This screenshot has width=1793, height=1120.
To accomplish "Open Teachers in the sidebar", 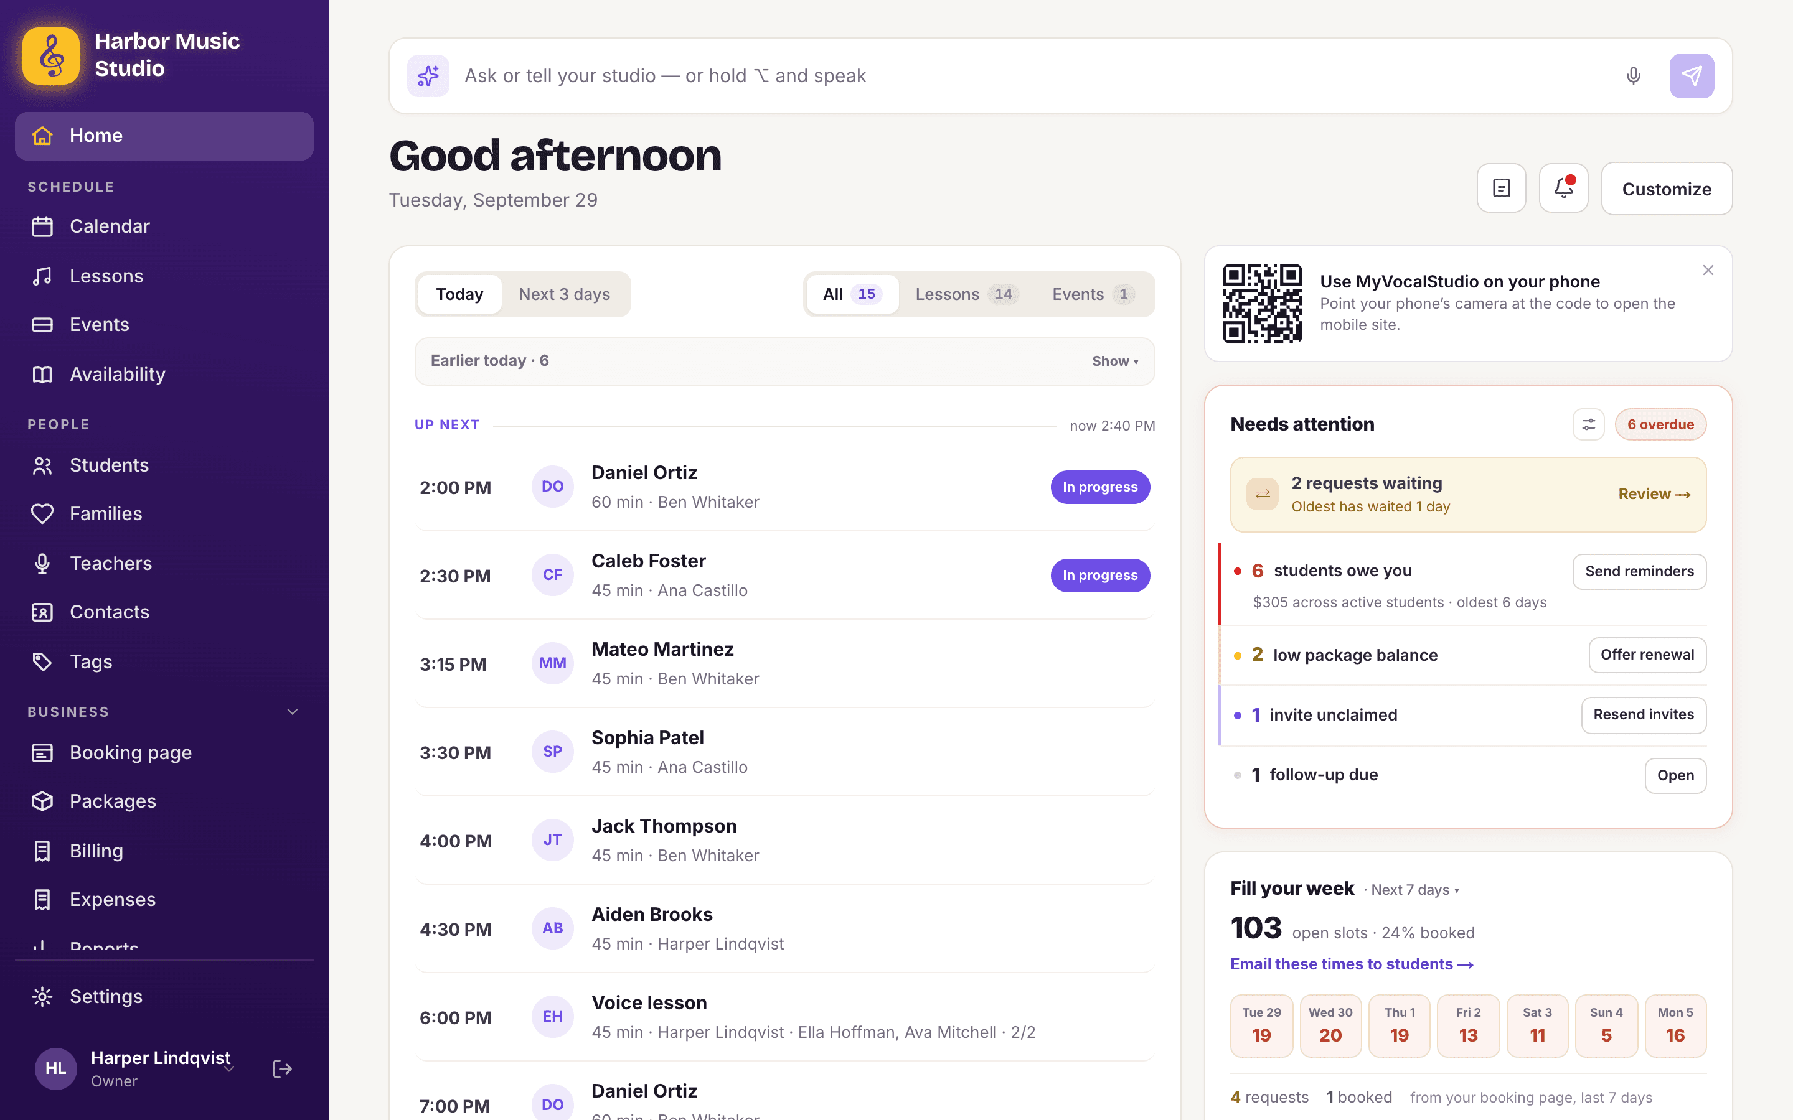I will point(164,563).
